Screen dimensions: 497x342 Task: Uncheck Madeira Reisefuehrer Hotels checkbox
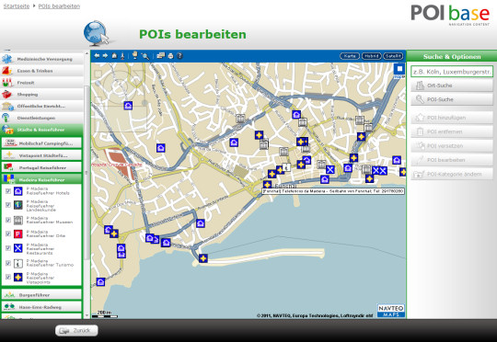(x=8, y=191)
